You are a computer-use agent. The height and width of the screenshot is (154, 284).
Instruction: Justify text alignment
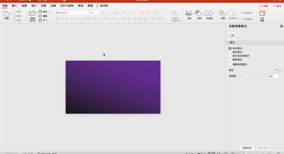click(140, 19)
